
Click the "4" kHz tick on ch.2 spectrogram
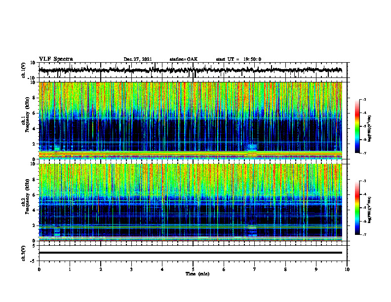(x=34, y=210)
